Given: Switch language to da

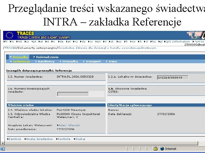Looking at the screenshot, I should pyautogui.click(x=83, y=42).
